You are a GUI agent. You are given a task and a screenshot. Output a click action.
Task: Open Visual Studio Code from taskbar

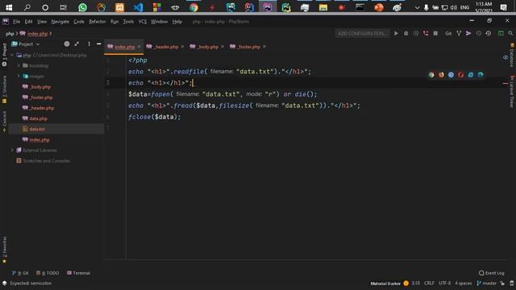[138, 7]
